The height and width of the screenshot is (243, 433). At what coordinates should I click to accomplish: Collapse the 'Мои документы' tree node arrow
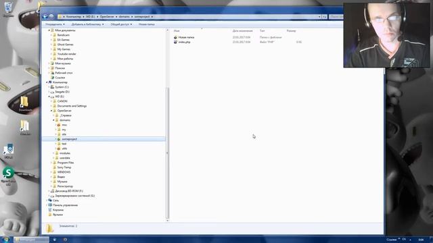(49, 30)
